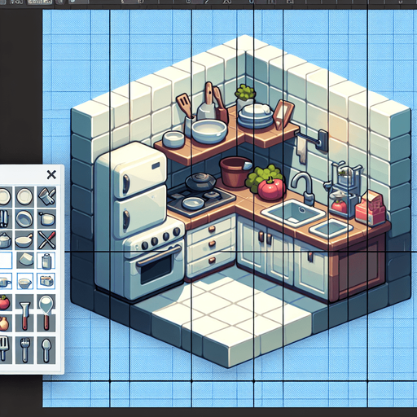Screen dimensions: 417x417
Task: Select the tomato tile in the palette
Action: tap(6, 302)
